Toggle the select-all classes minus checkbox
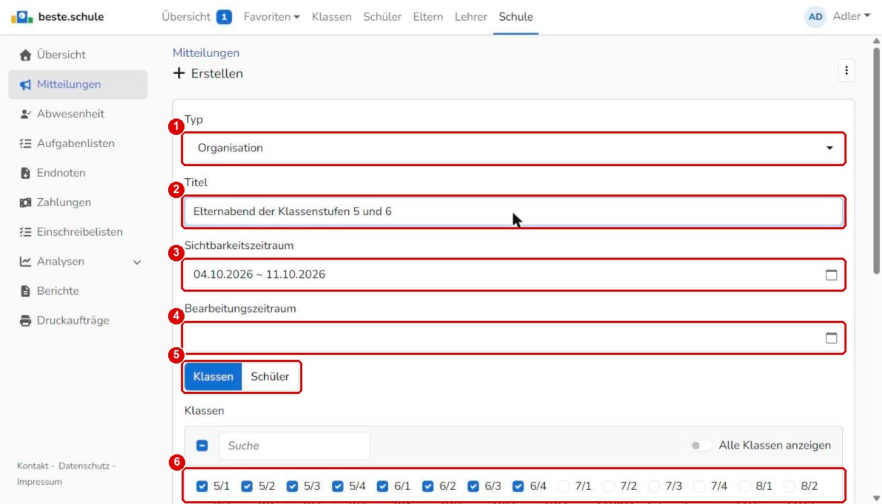Viewport: 882px width, 504px height. 202,446
